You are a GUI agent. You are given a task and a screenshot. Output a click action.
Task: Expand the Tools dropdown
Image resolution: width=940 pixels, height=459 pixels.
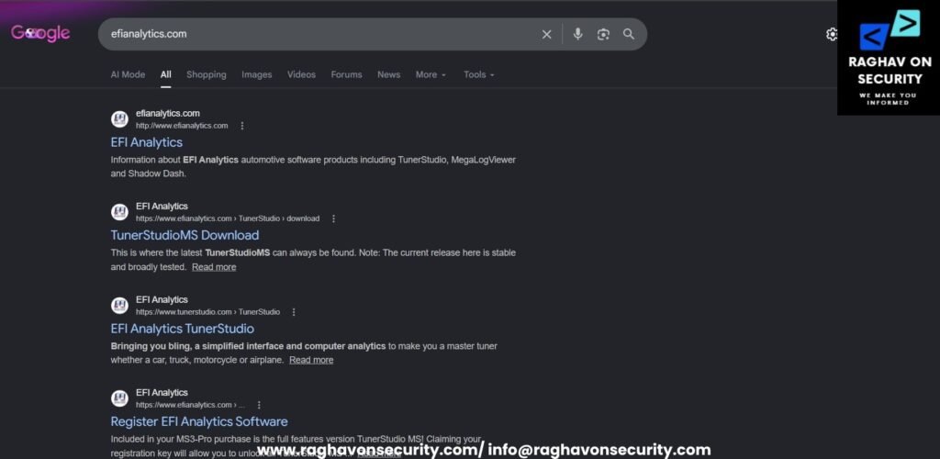(x=479, y=75)
